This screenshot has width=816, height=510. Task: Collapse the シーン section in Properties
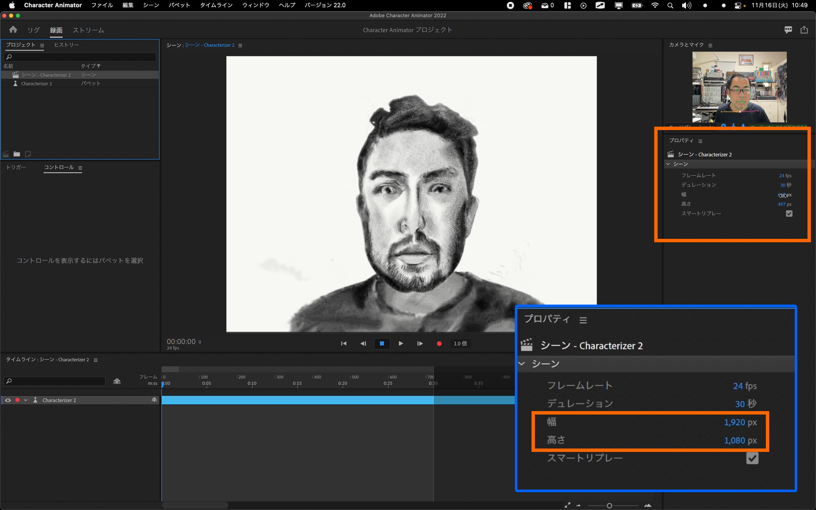pos(668,164)
